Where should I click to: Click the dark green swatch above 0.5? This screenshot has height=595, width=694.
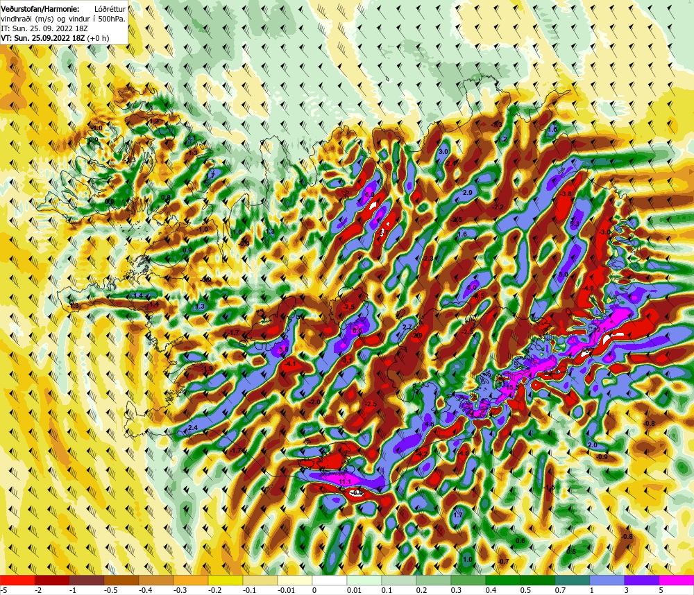point(538,580)
